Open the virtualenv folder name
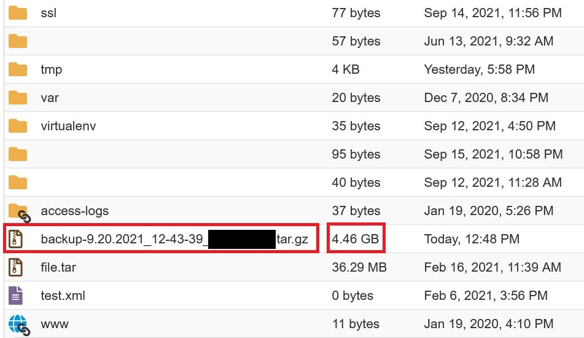 click(68, 126)
